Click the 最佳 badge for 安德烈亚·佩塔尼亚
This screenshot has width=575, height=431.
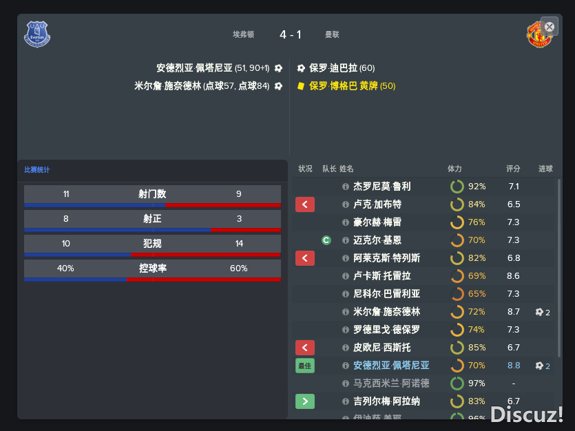(x=305, y=366)
